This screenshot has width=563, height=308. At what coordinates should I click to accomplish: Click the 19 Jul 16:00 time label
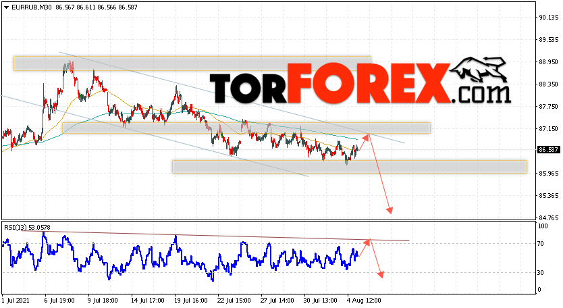pos(190,301)
